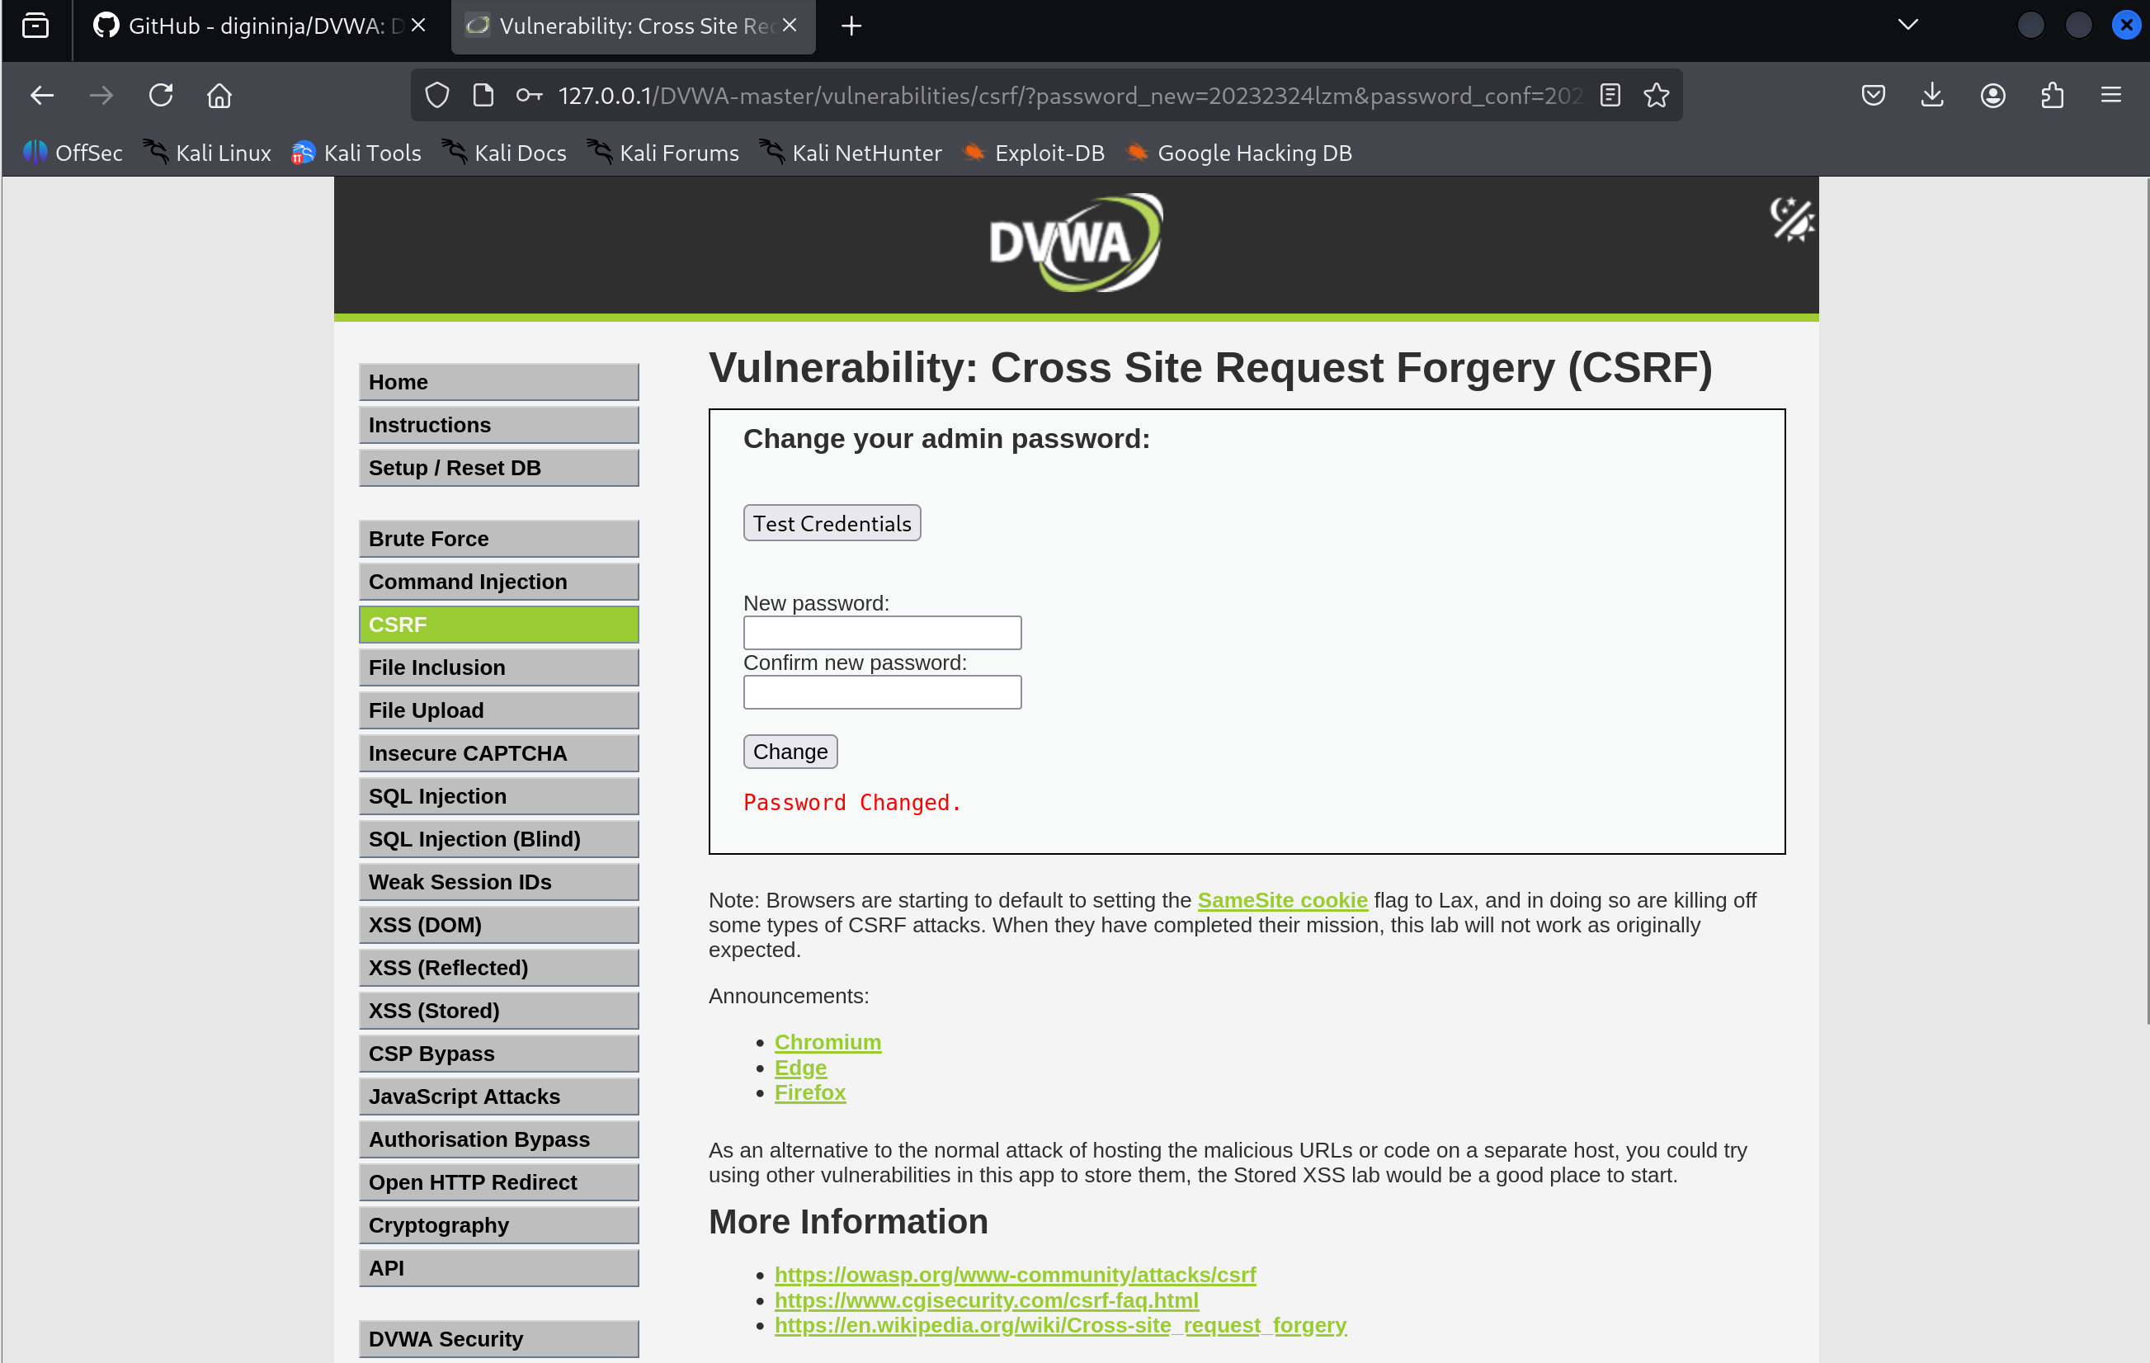Switch to the GitHub digininja/DVWA tab
This screenshot has height=1363, width=2150.
click(x=254, y=26)
